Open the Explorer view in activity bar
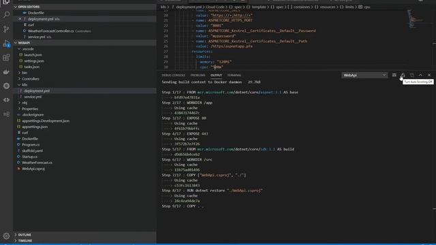The width and height of the screenshot is (436, 245). pyautogui.click(x=6, y=2)
